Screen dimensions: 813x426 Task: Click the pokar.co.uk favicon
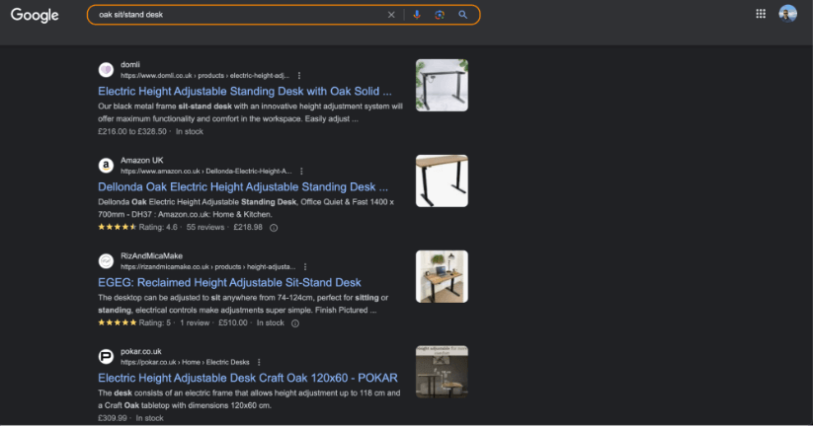coord(106,356)
